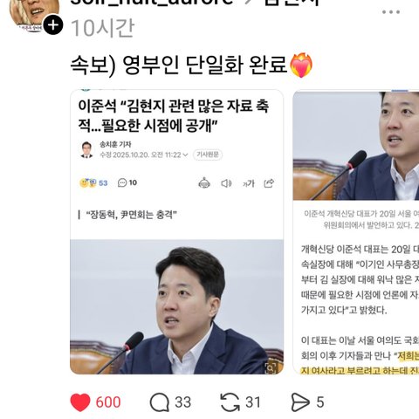The height and width of the screenshot is (419, 419).
Task: Open the first article screenshot image
Action: coord(176,232)
